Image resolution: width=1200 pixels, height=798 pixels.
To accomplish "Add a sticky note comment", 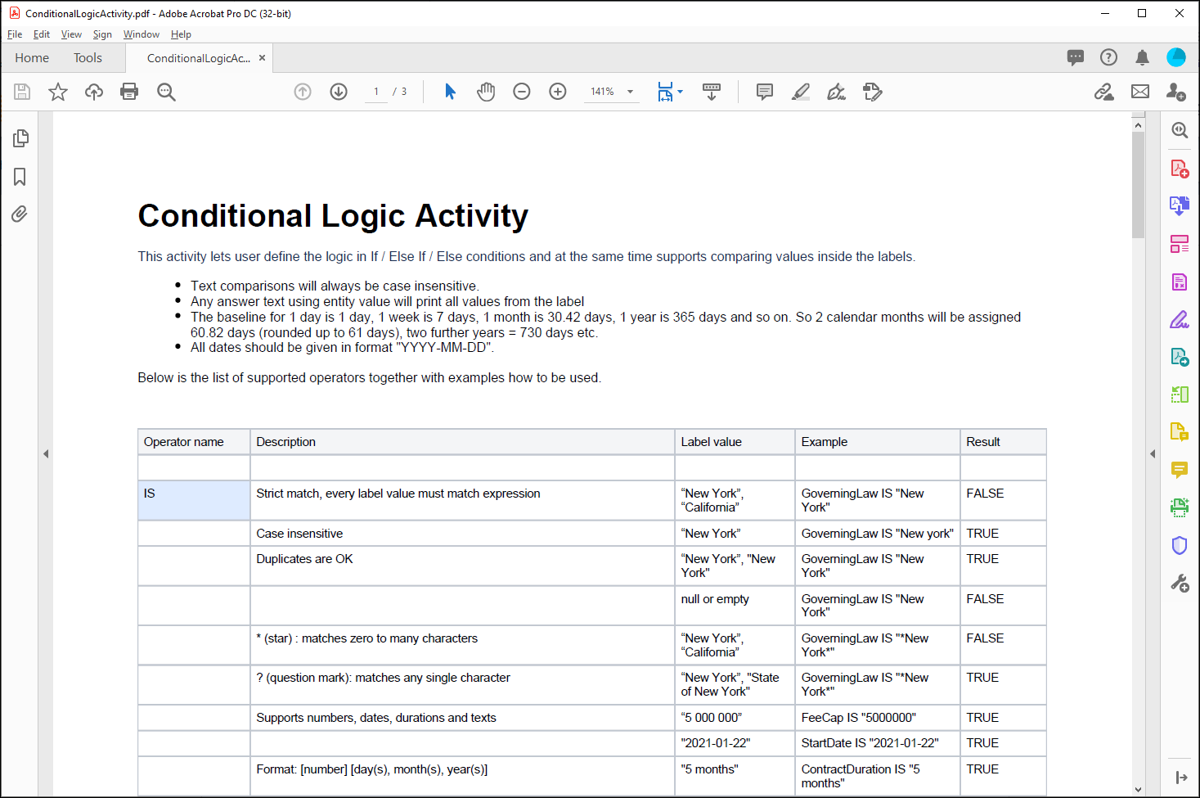I will [765, 92].
